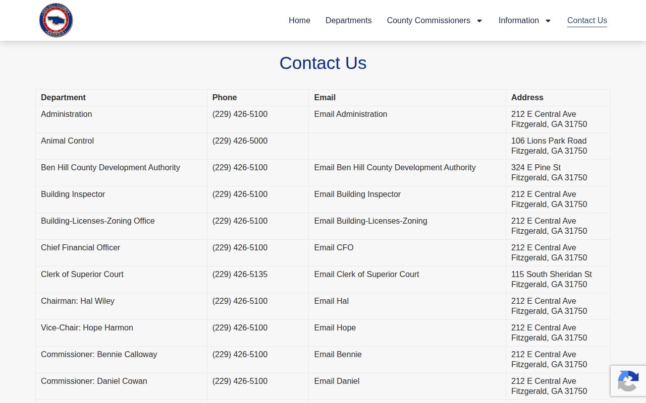The width and height of the screenshot is (646, 403).
Task: Click Email Administration link
Action: 351,114
